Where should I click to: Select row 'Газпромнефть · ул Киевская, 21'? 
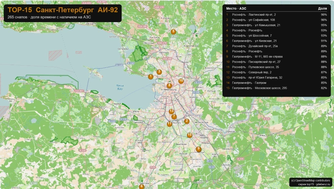click(276, 41)
